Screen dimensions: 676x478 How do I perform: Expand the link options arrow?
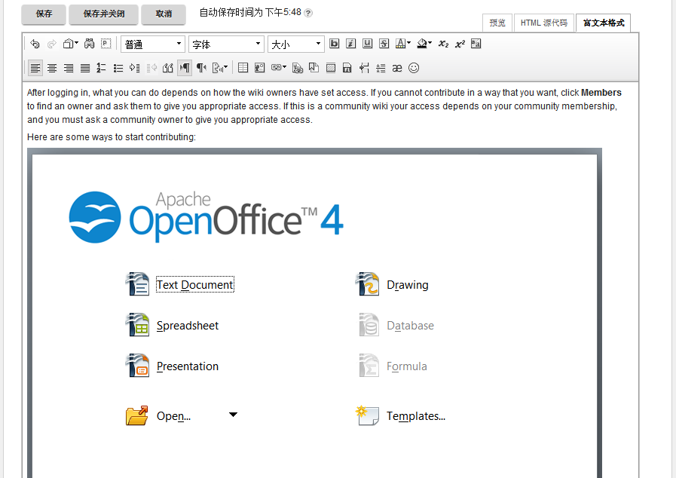tap(285, 67)
